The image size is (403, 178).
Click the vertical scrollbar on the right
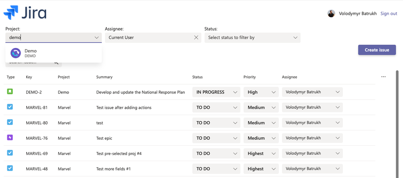399,121
